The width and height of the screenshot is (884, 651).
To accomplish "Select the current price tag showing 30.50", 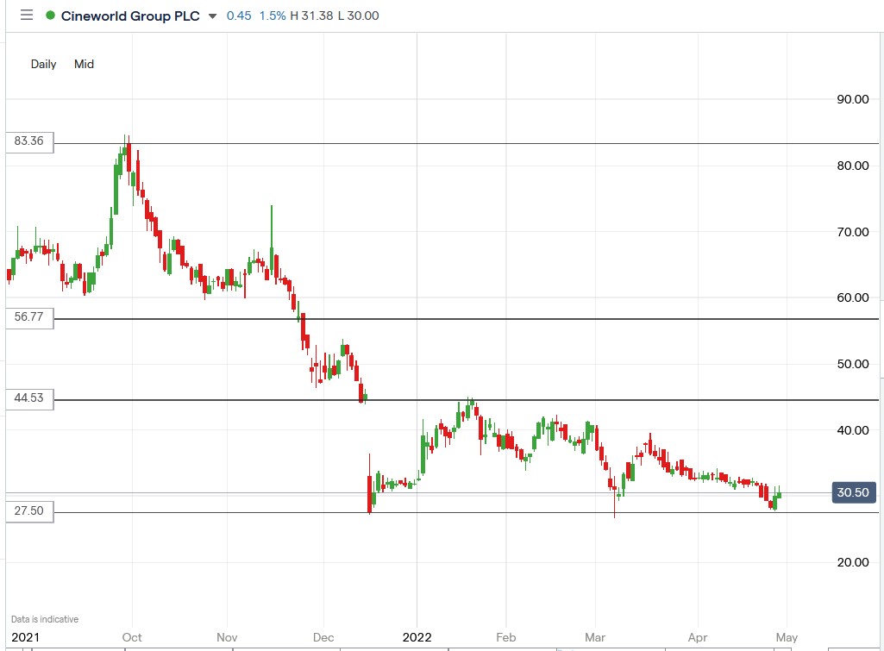I will (x=853, y=492).
